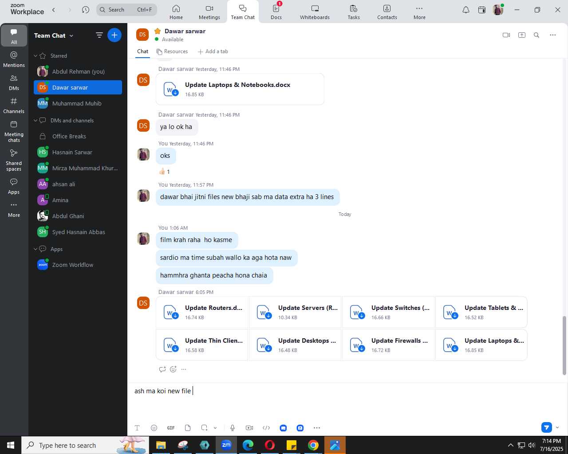Open composer more options ellipsis

317,428
